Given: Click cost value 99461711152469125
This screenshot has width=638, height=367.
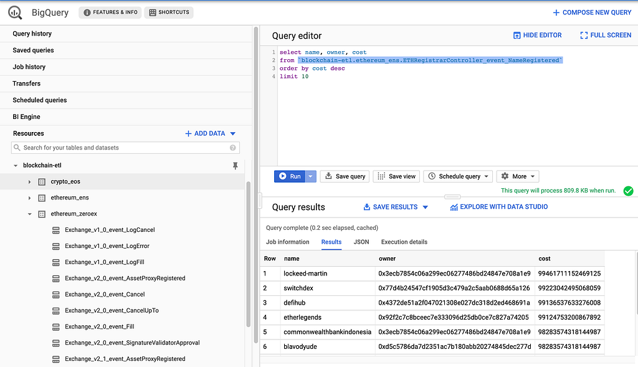Looking at the screenshot, I should click(x=569, y=274).
